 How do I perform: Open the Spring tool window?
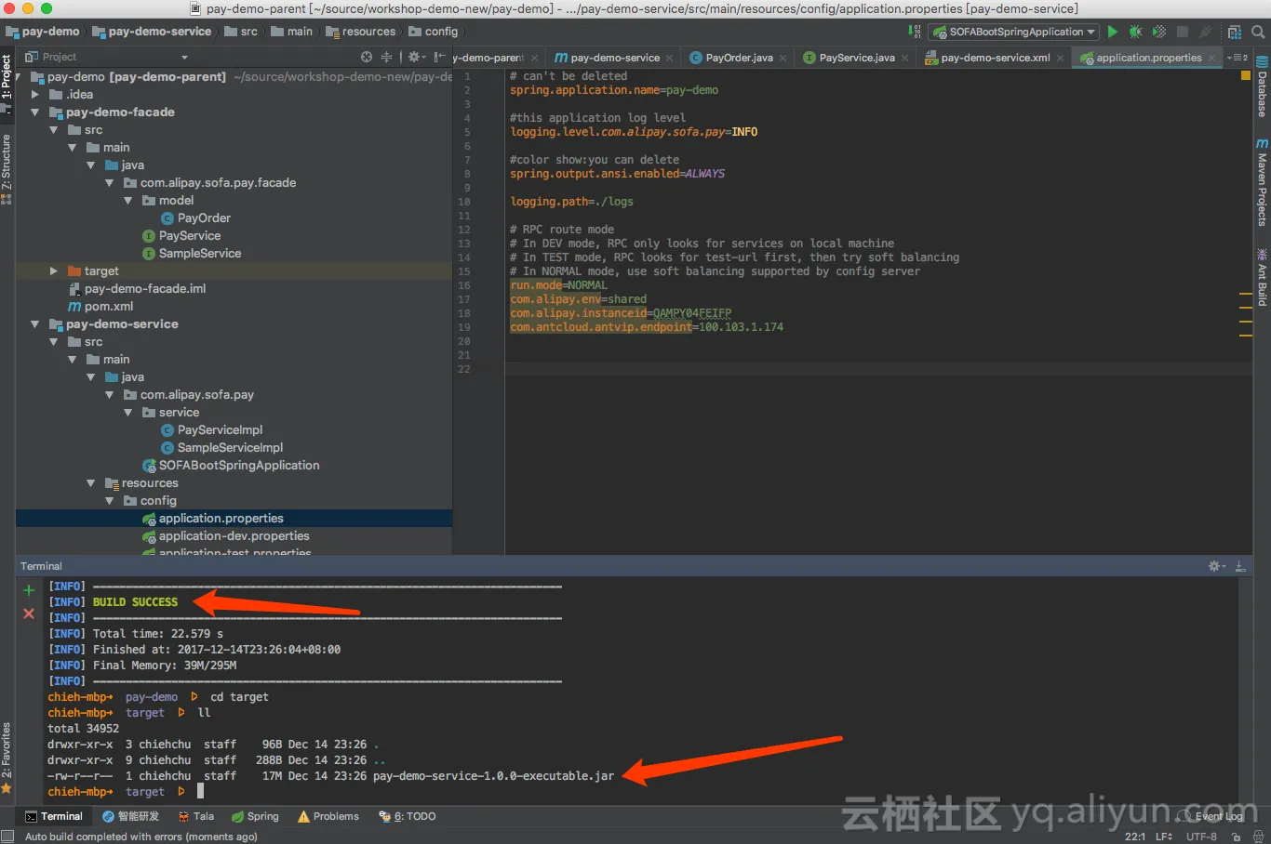tap(255, 816)
